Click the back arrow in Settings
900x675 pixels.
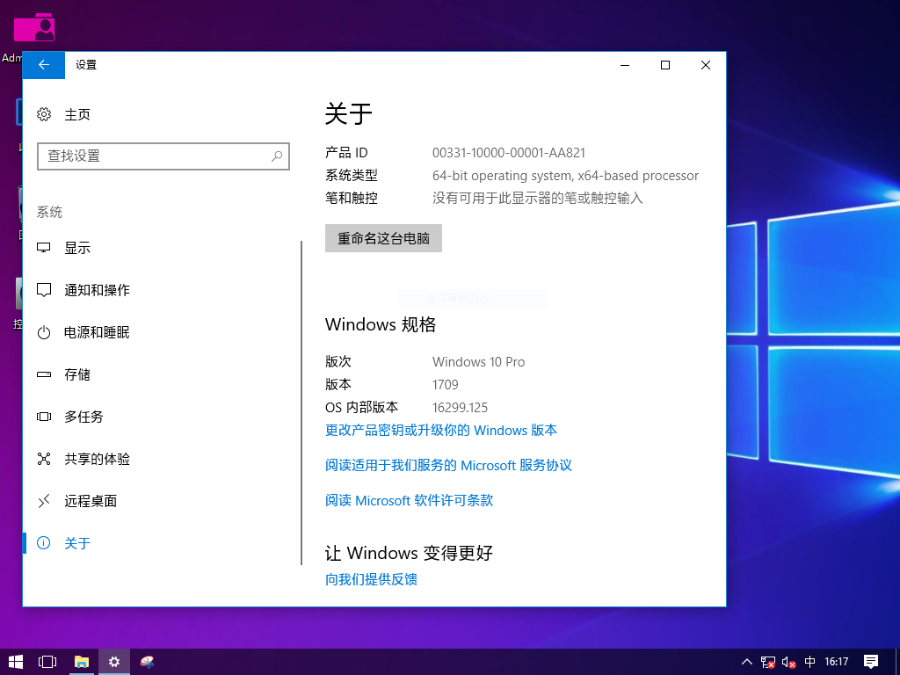44,65
